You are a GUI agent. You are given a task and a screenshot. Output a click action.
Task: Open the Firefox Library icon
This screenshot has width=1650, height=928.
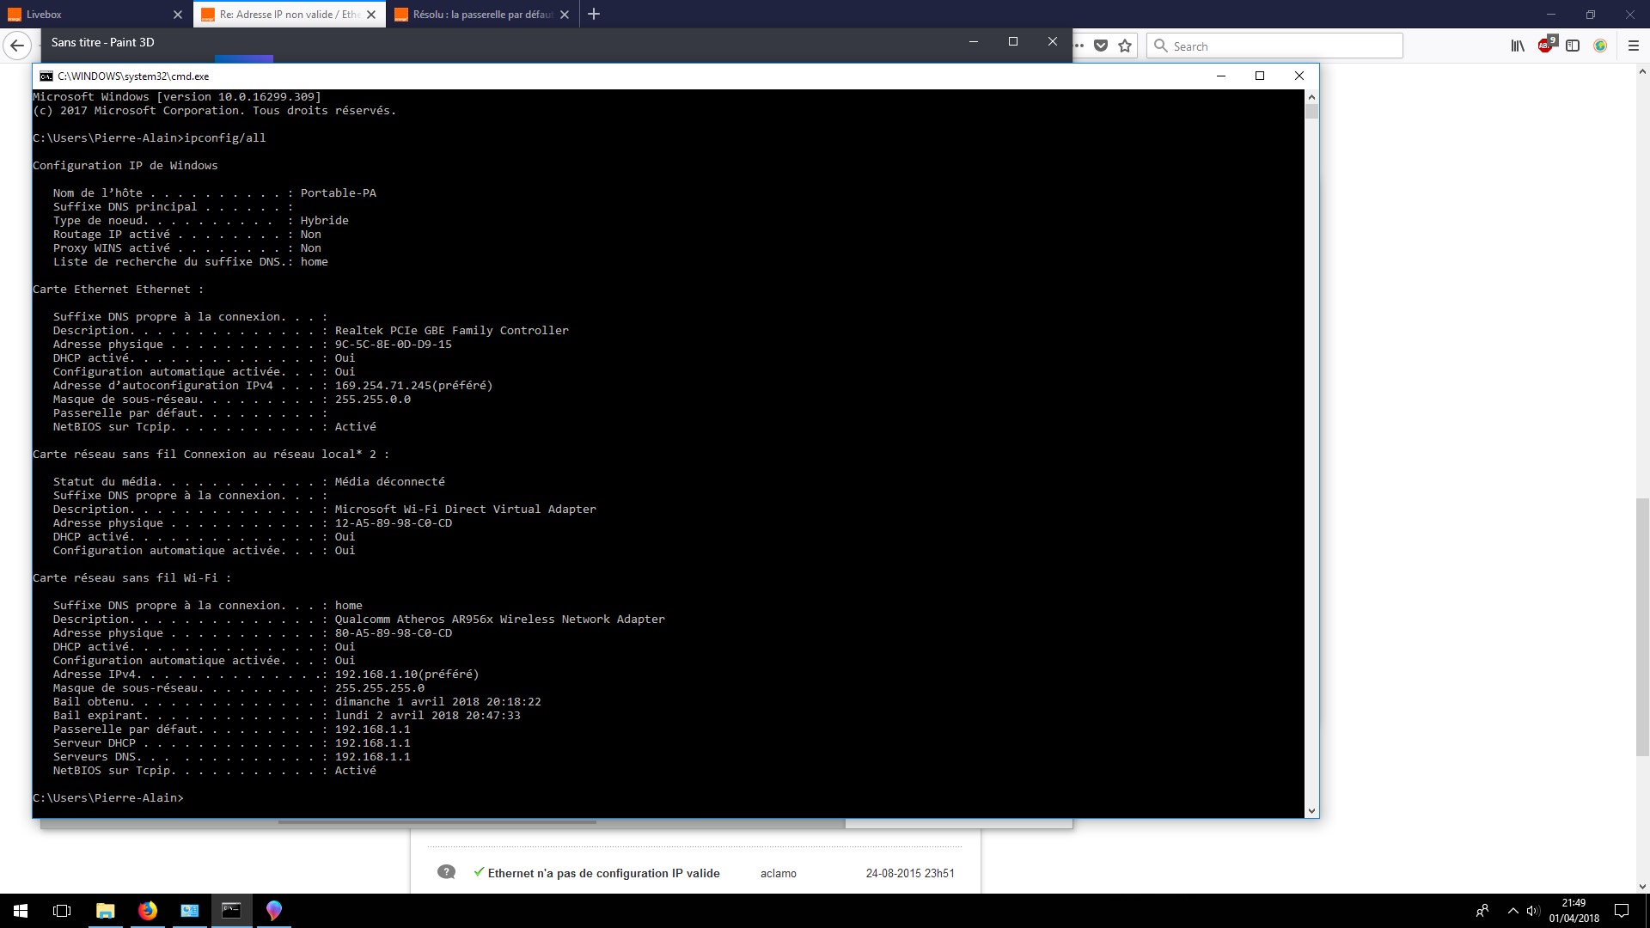click(1518, 46)
